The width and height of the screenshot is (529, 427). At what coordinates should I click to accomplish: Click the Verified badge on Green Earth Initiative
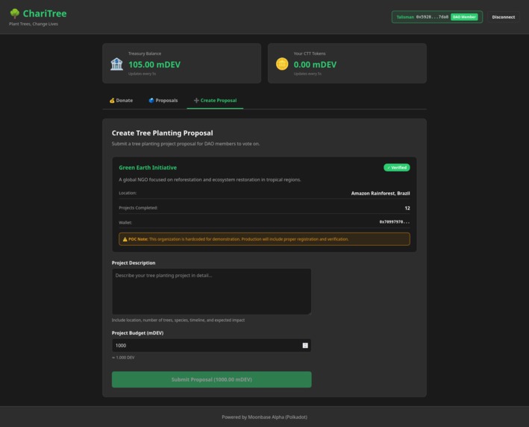pyautogui.click(x=397, y=168)
